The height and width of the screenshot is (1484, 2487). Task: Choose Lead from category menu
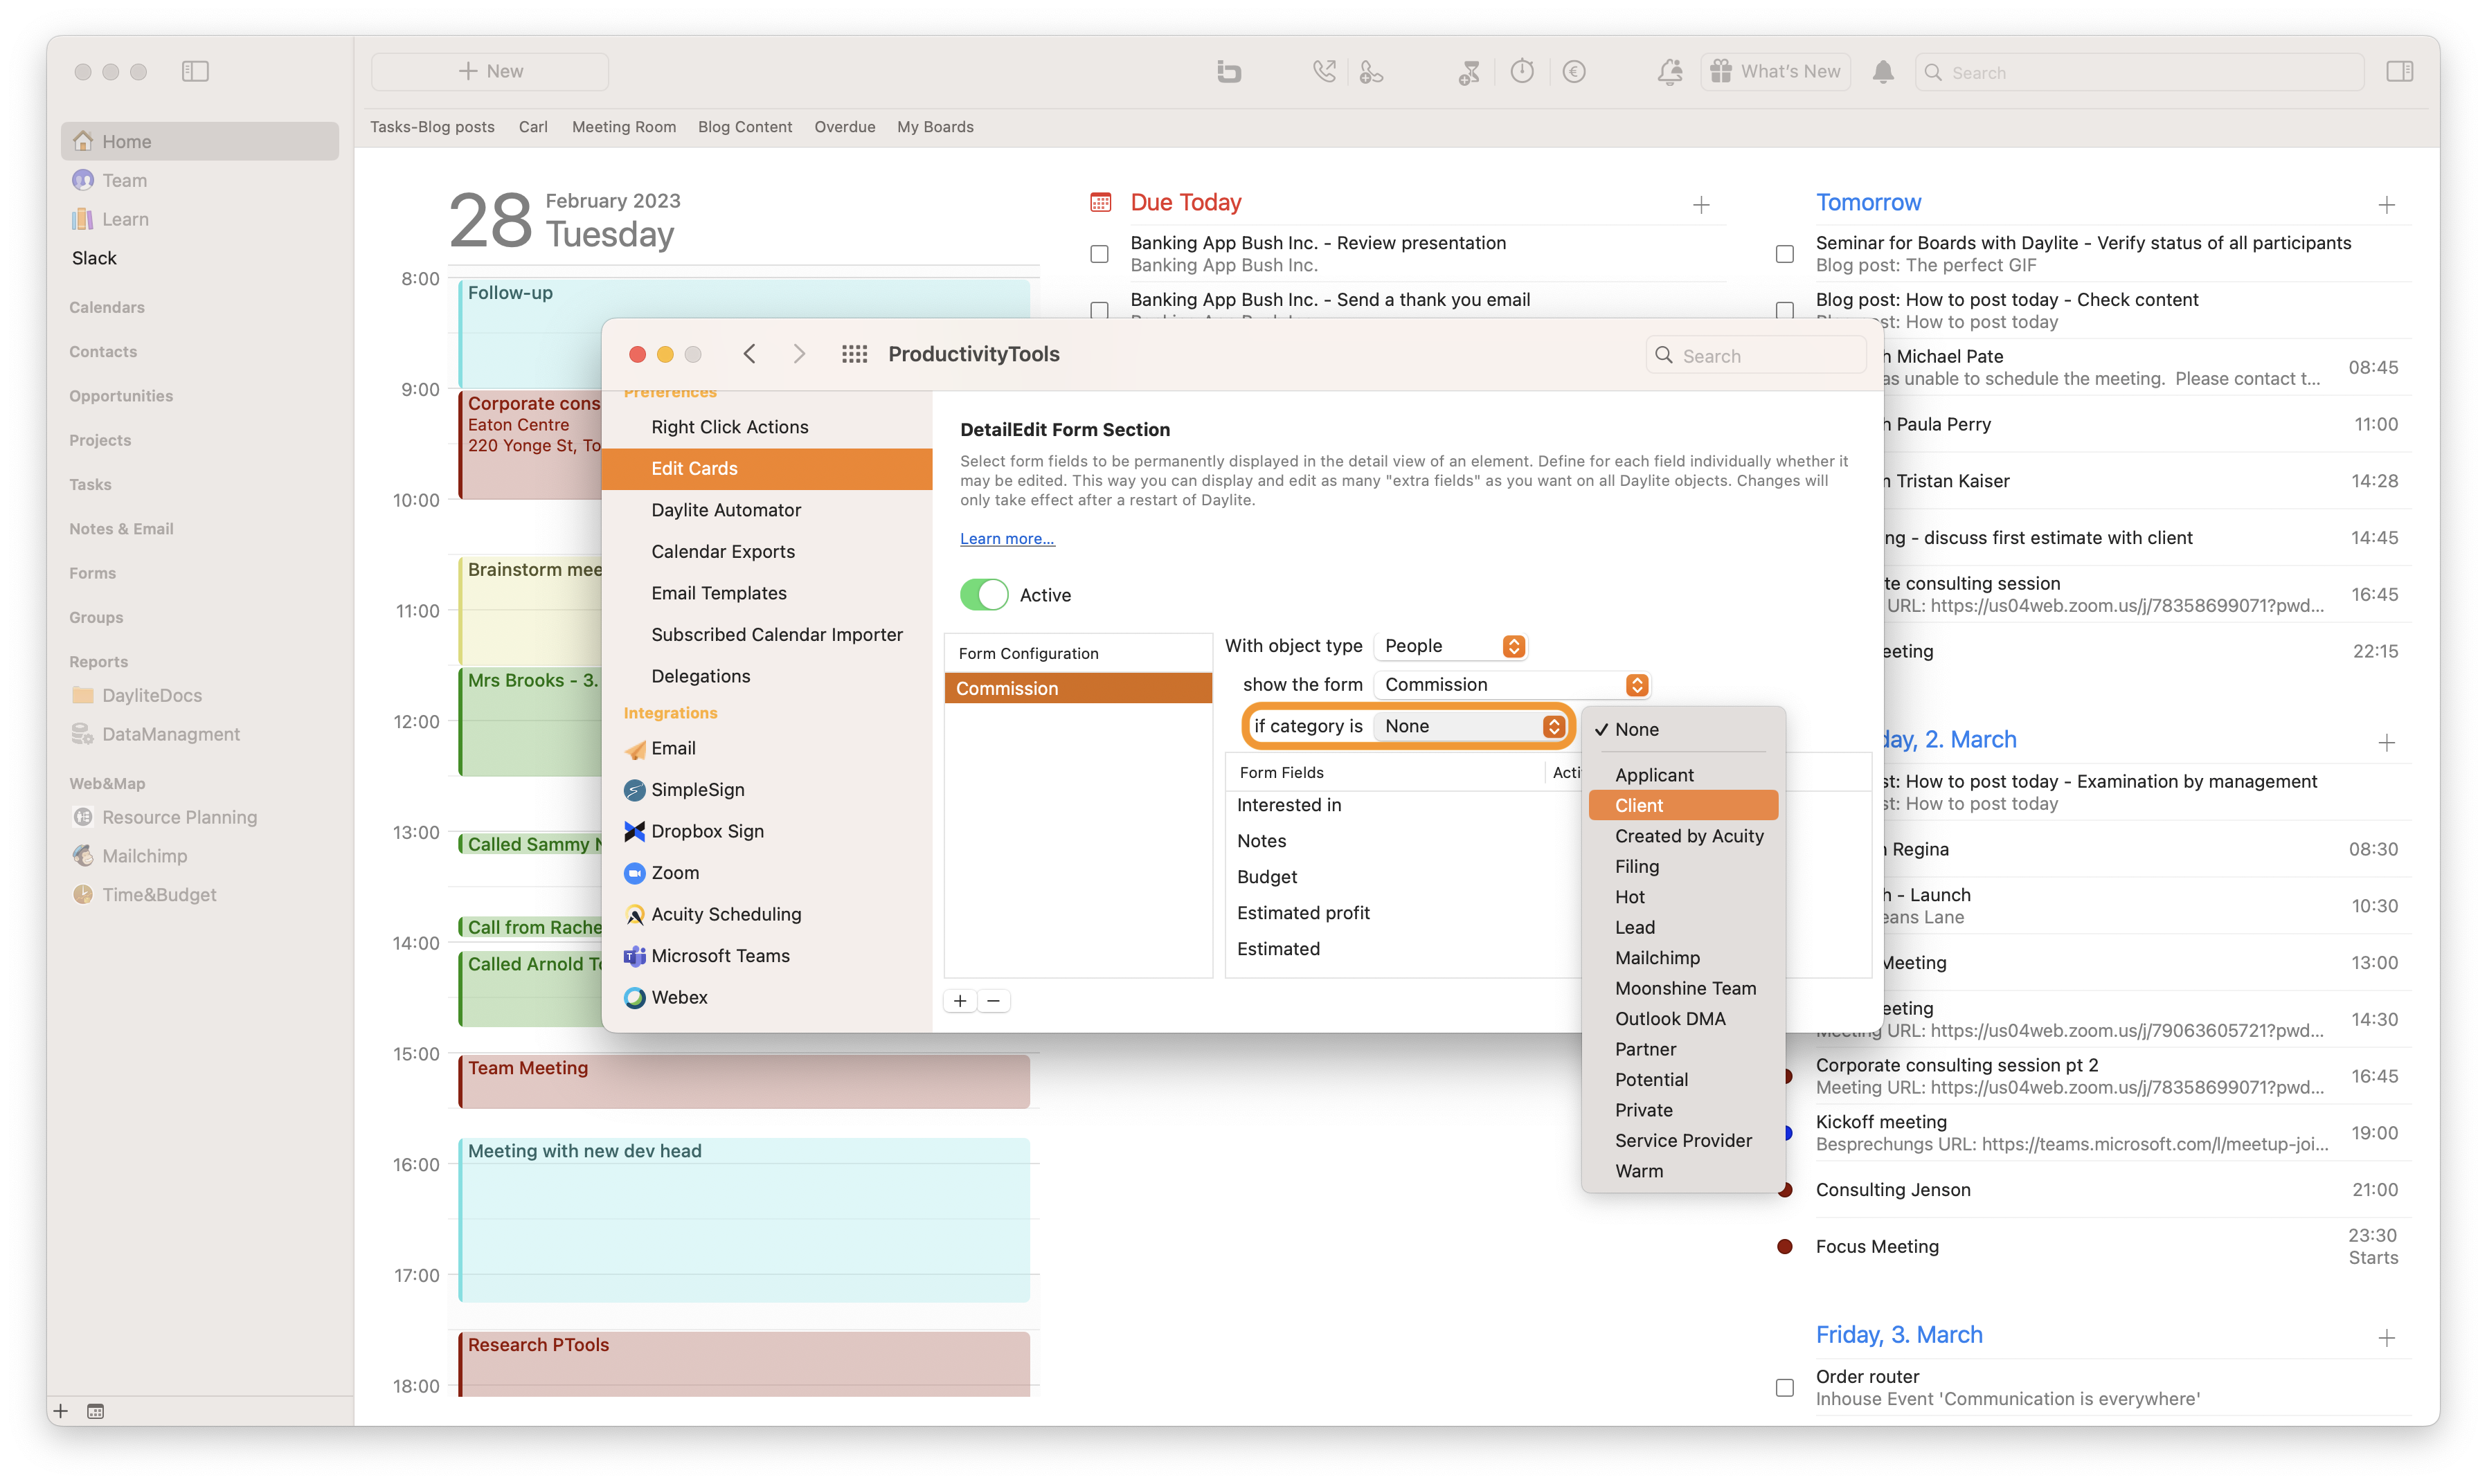(1683, 927)
